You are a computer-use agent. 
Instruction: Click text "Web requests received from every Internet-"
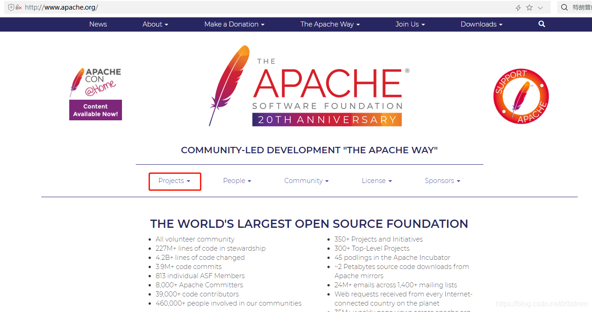click(404, 294)
